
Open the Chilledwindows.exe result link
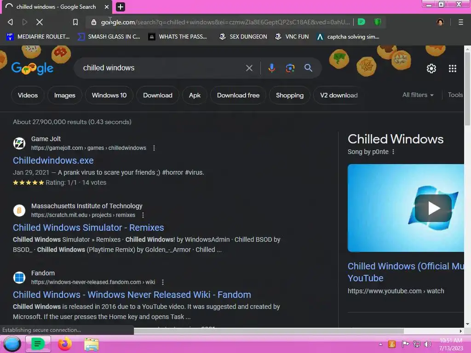click(53, 160)
